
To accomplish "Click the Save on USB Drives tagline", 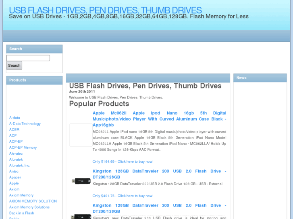I will pyautogui.click(x=129, y=16).
